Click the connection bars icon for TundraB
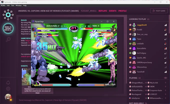The height and width of the screenshot is (104, 170). click(x=166, y=72)
